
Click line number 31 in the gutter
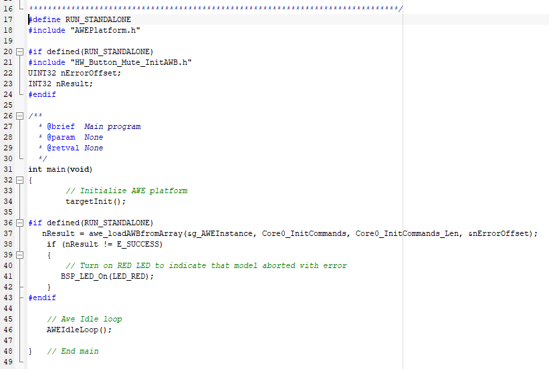tap(8, 169)
